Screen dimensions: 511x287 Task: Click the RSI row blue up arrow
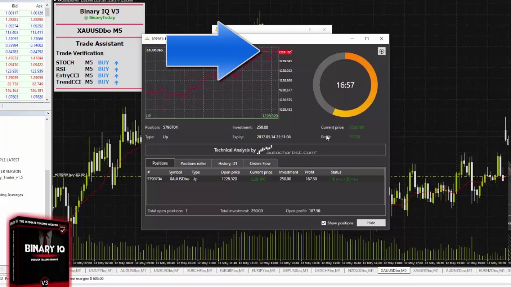(116, 69)
